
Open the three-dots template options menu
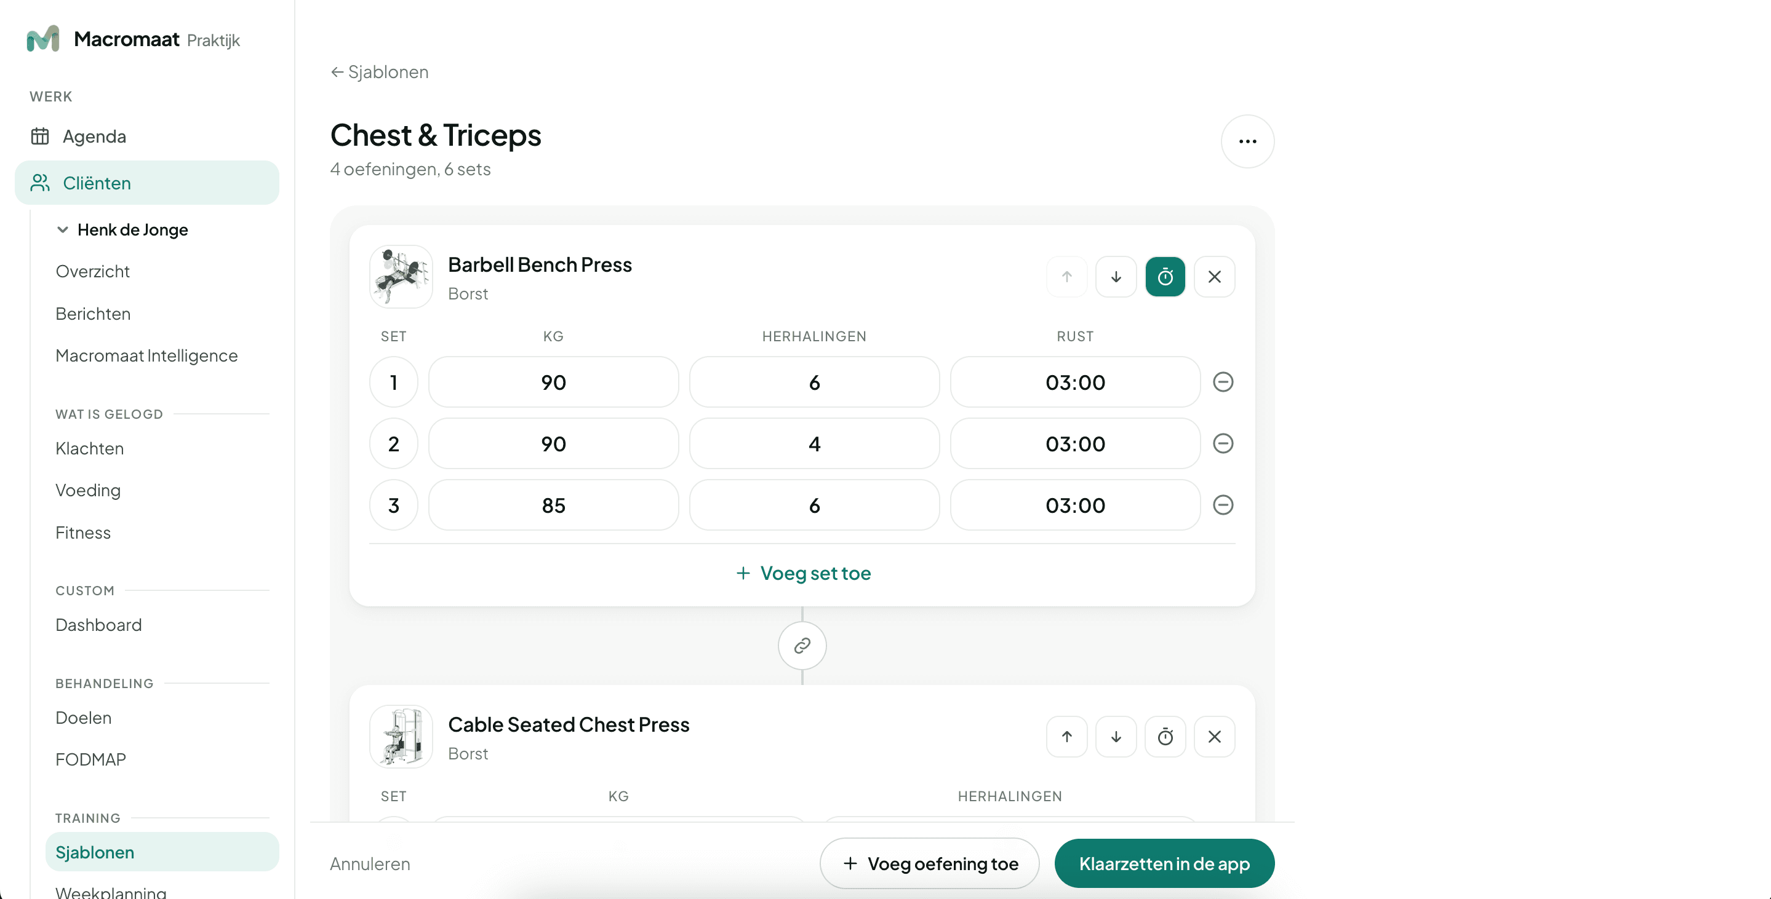pos(1247,141)
